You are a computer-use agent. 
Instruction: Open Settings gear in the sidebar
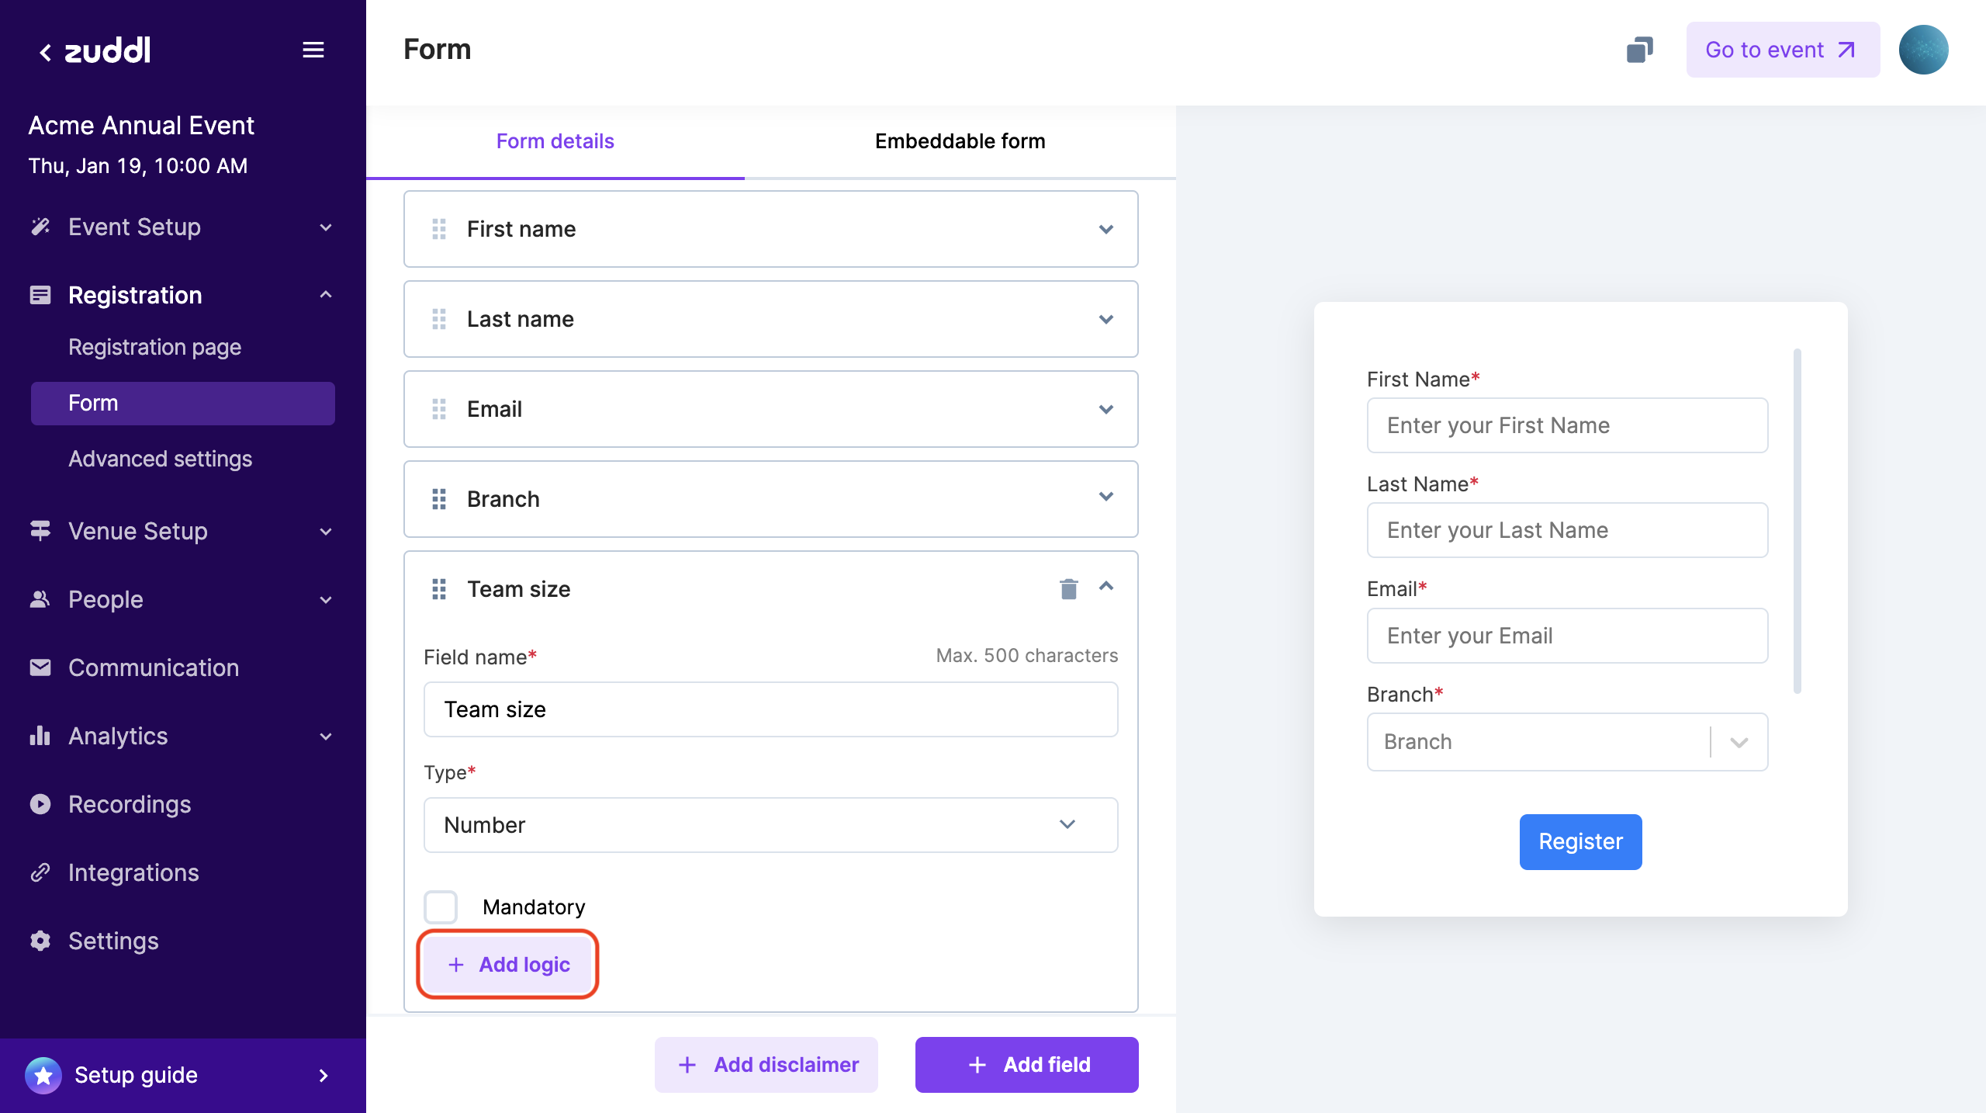(x=40, y=941)
